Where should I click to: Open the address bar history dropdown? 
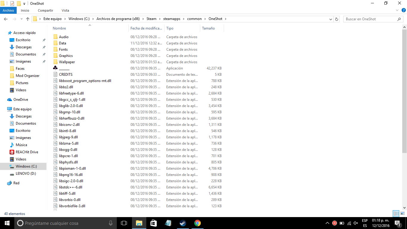[331, 19]
